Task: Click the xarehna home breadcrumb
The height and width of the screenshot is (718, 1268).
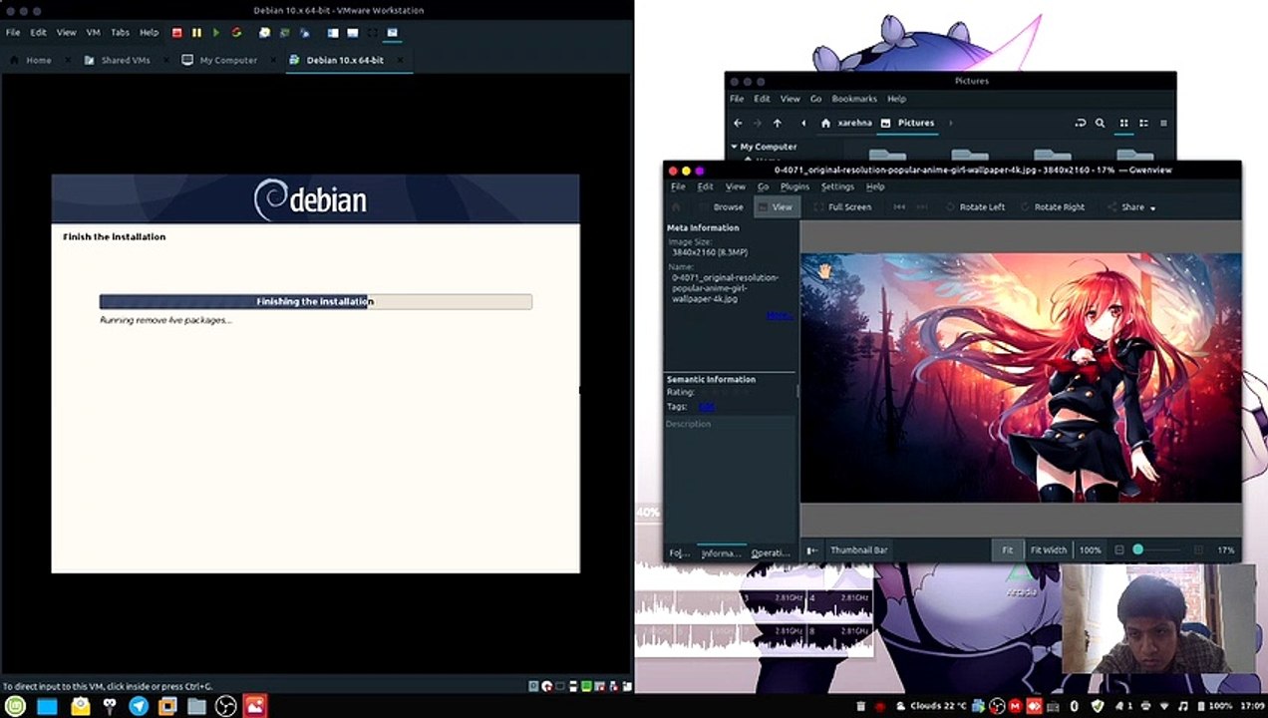Action: (846, 123)
